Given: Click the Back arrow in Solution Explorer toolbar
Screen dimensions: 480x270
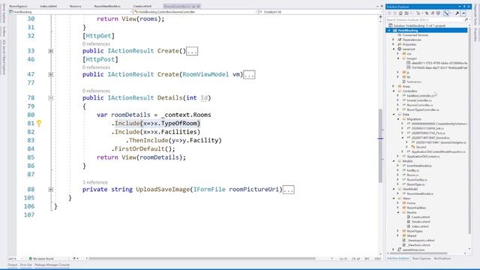Looking at the screenshot, I should 388,13.
